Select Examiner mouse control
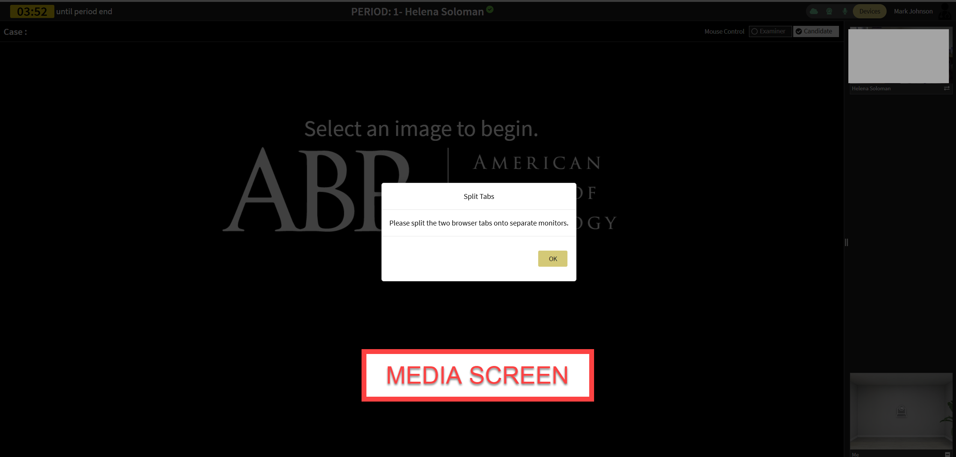 770,31
